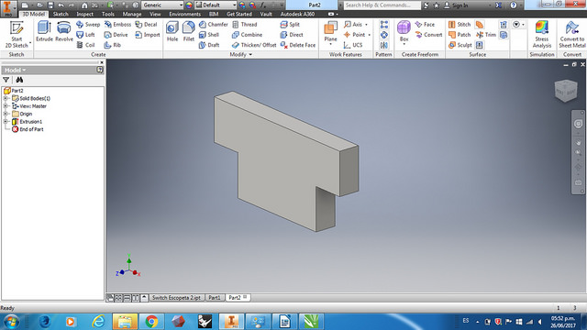Click the Import tool
This screenshot has height=330, width=587.
click(148, 35)
